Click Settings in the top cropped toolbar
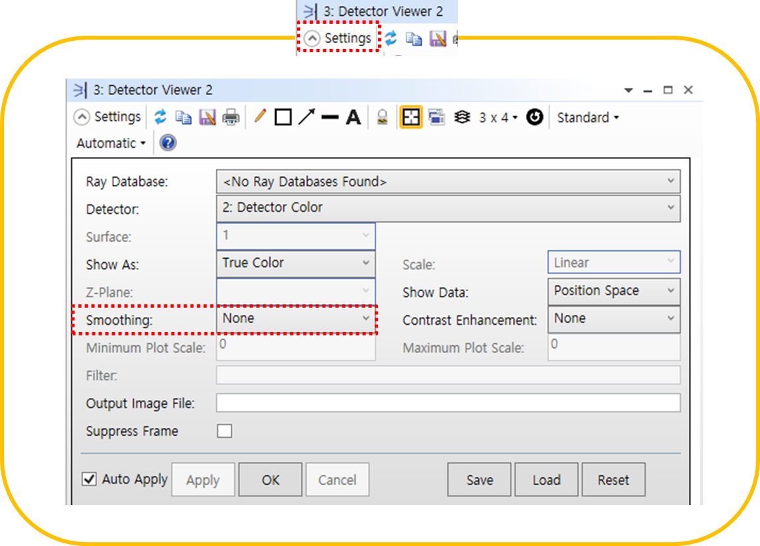760x546 pixels. [x=338, y=38]
